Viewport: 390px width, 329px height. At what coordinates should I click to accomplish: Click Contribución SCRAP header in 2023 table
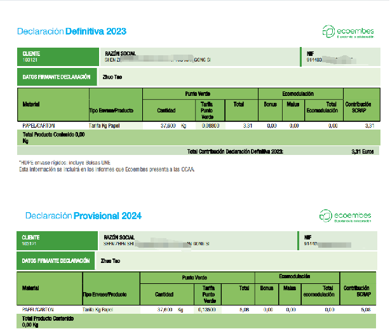(358, 107)
